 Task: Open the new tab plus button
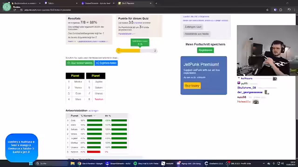tap(156, 3)
